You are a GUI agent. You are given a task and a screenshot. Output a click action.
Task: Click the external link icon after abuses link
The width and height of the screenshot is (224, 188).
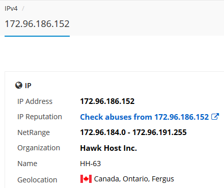pyautogui.click(x=215, y=117)
